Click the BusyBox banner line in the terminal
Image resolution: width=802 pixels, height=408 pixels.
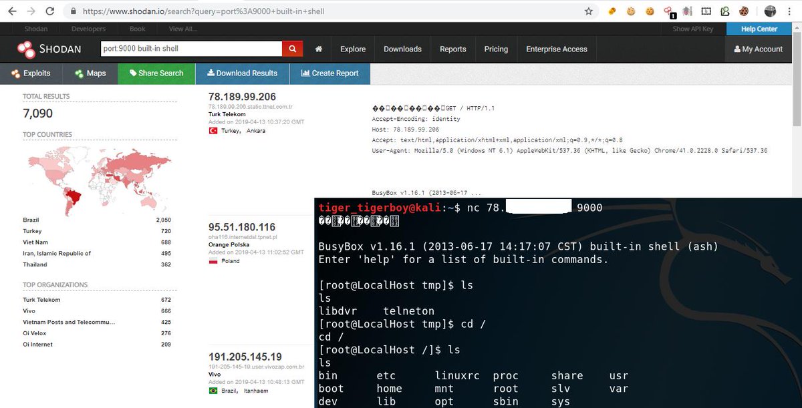pyautogui.click(x=518, y=246)
